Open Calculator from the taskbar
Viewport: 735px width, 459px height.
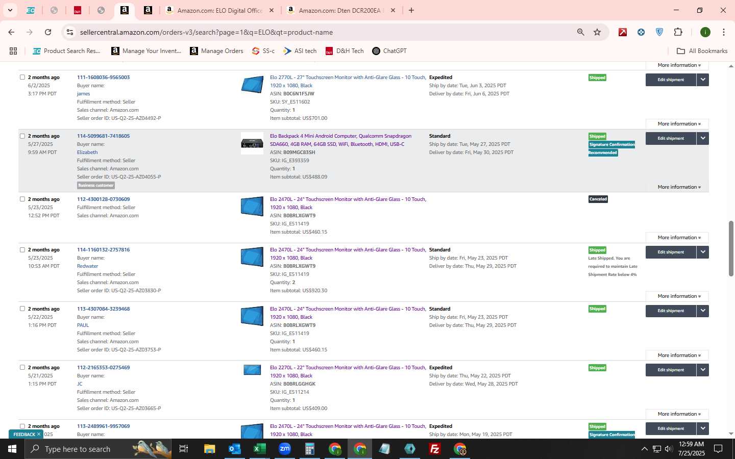click(x=310, y=449)
